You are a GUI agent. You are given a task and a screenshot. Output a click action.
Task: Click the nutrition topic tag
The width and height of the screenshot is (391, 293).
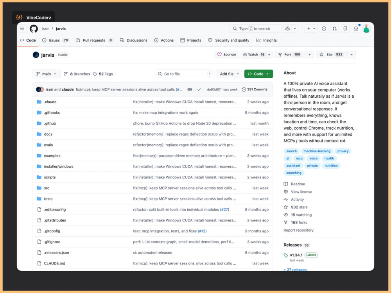pos(331,166)
